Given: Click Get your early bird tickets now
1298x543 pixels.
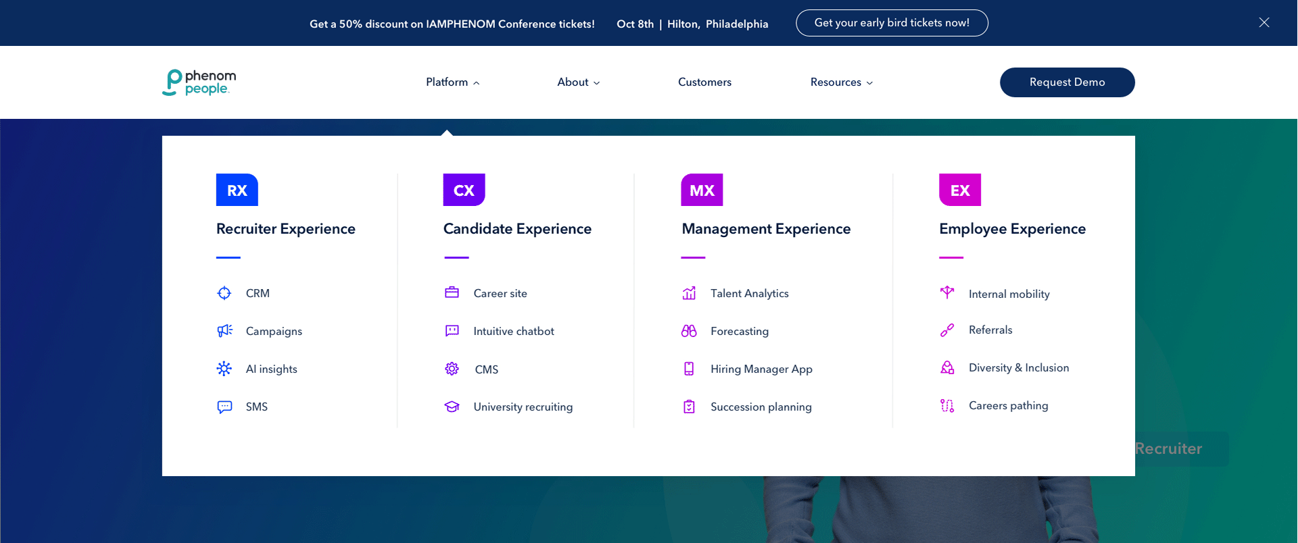Looking at the screenshot, I should point(892,23).
